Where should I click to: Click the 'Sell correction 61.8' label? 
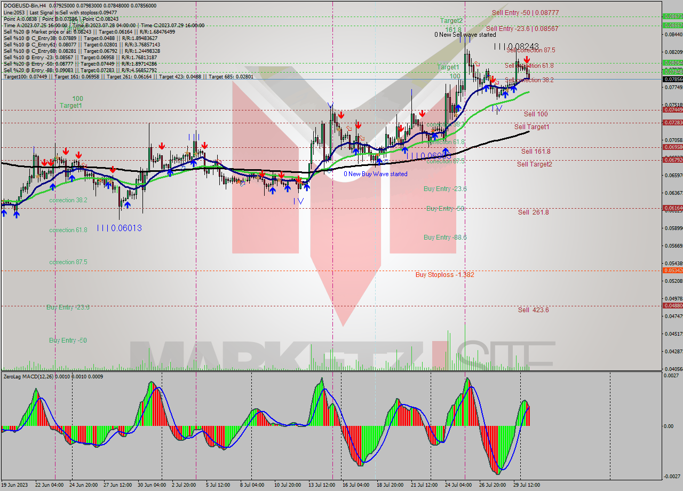coord(529,66)
